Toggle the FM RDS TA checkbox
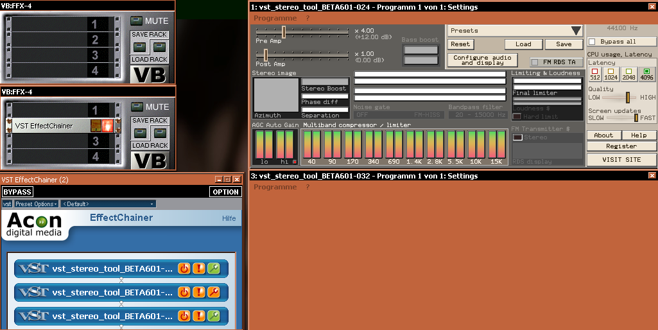This screenshot has width=658, height=330. click(x=535, y=62)
